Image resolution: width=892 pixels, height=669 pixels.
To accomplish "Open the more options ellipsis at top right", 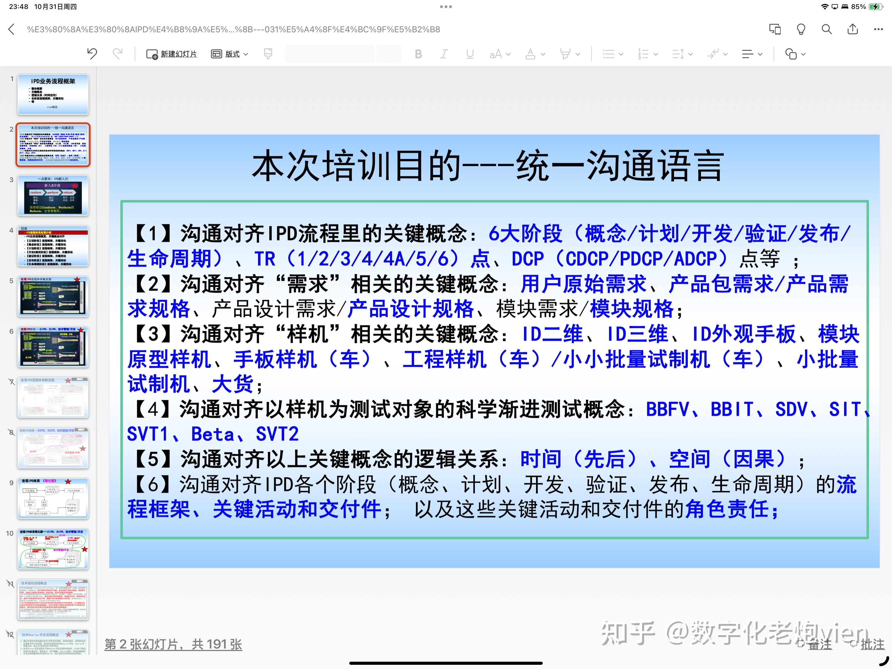I will click(878, 29).
